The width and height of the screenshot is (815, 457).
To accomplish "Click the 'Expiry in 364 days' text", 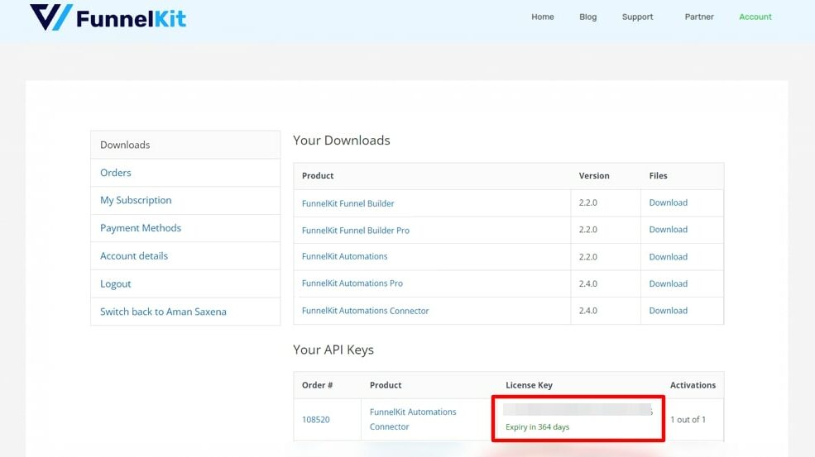I will click(538, 427).
